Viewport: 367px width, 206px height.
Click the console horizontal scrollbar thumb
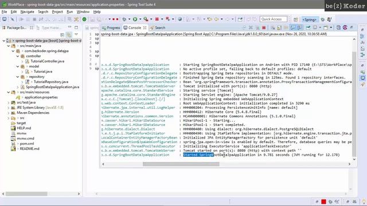coord(181,164)
